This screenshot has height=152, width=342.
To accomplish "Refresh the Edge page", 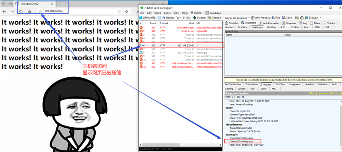I will 21,12.
